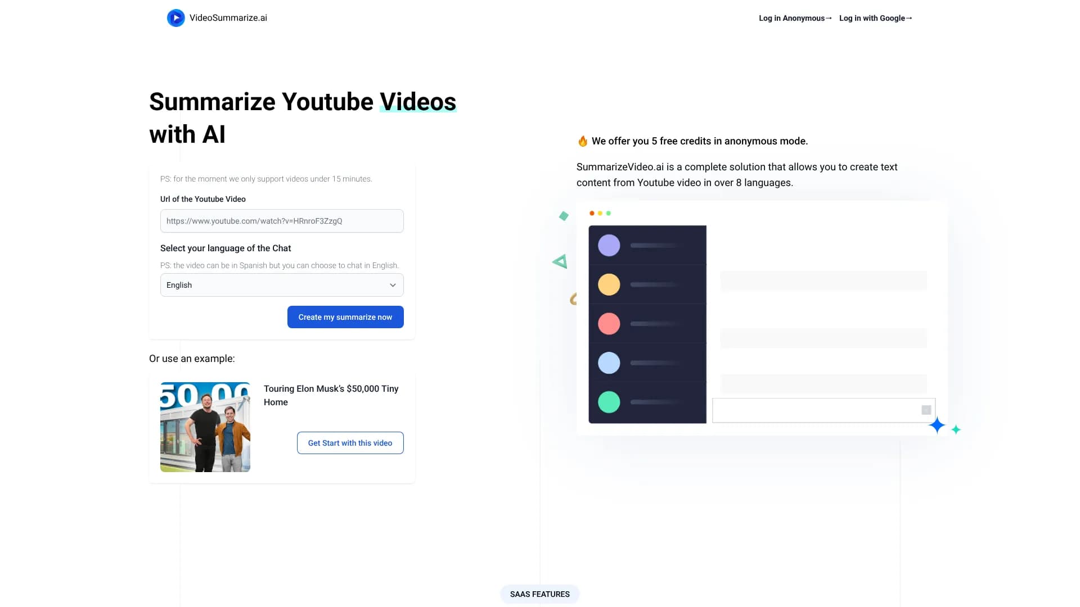Click the Url of the Youtube Video label
Image resolution: width=1080 pixels, height=607 pixels.
tap(203, 199)
